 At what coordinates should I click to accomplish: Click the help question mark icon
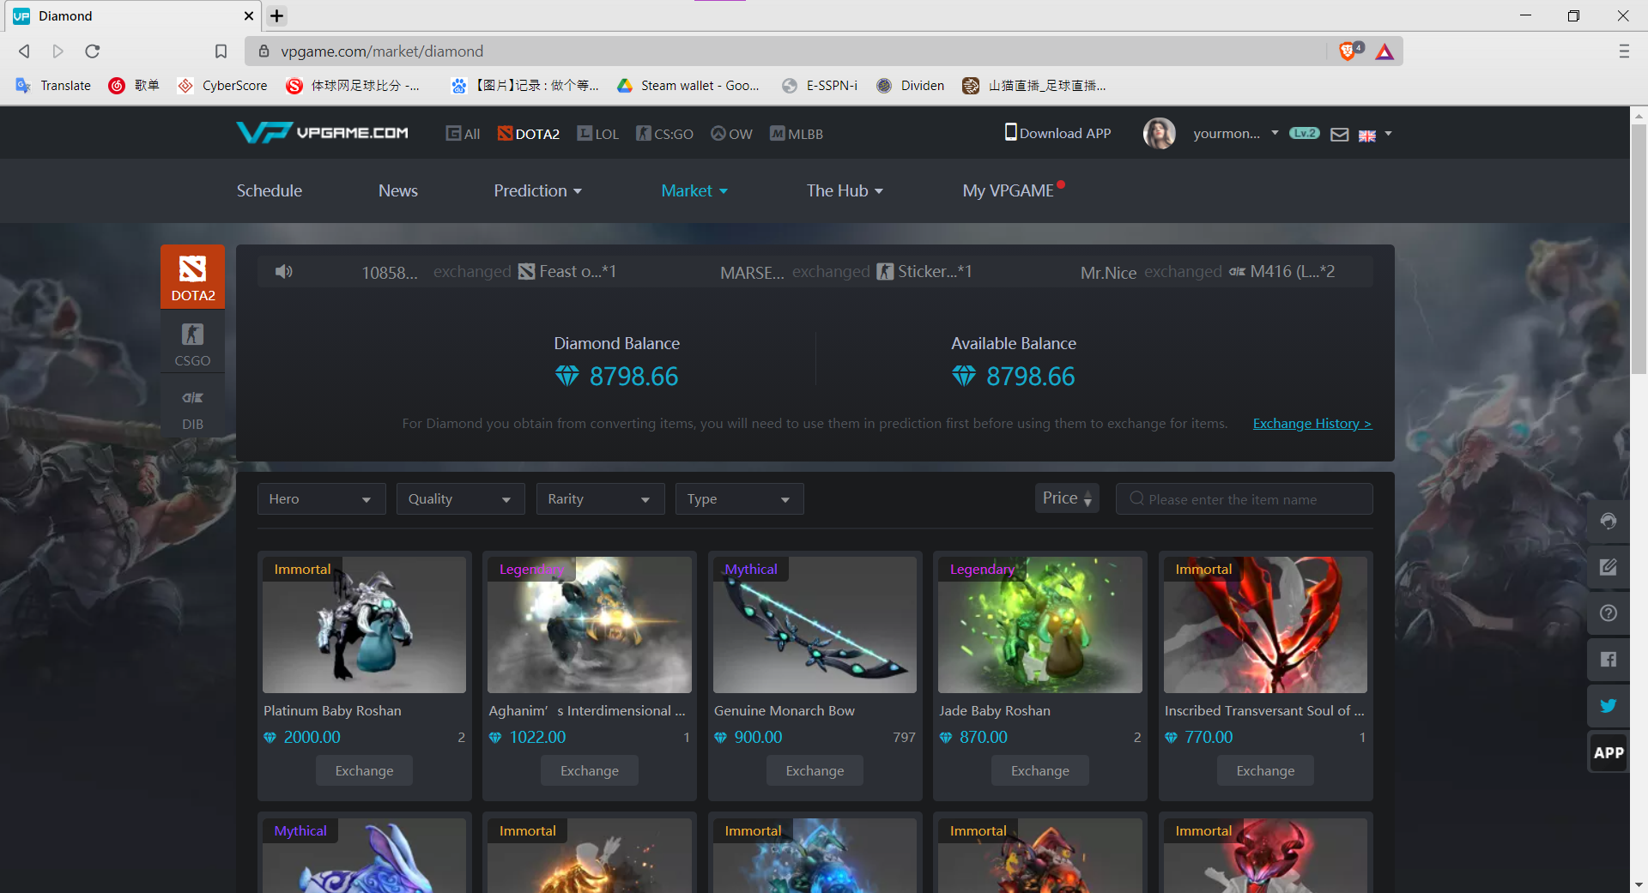(x=1608, y=613)
